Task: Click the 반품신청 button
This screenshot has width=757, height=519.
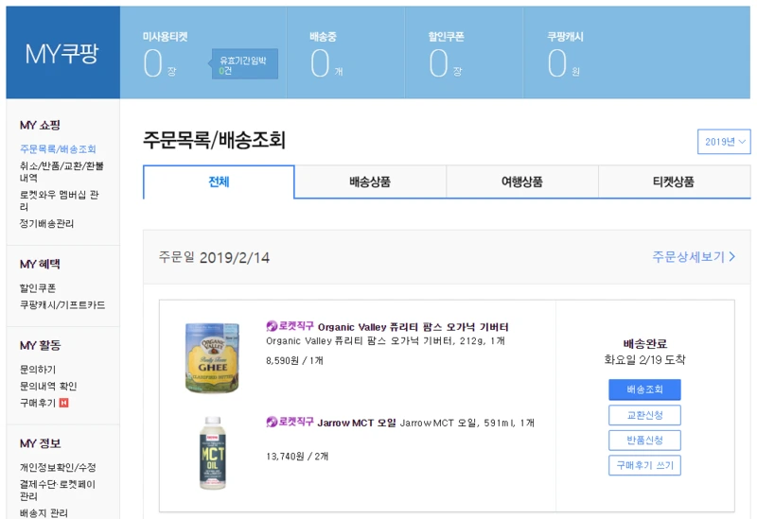Action: 644,441
